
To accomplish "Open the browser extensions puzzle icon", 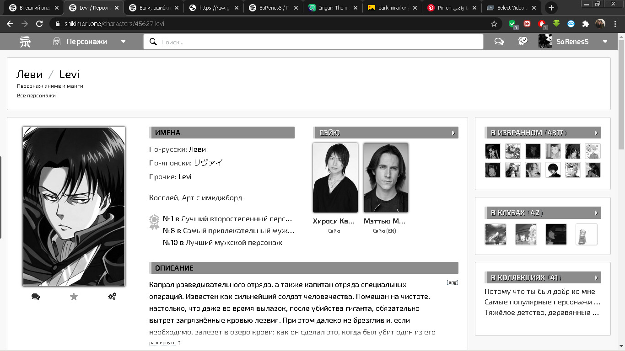I will (x=585, y=24).
